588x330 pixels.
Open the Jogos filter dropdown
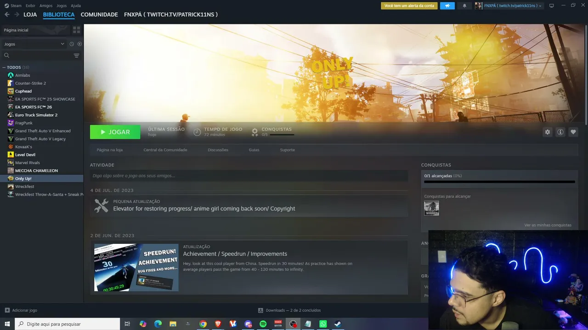(x=34, y=44)
